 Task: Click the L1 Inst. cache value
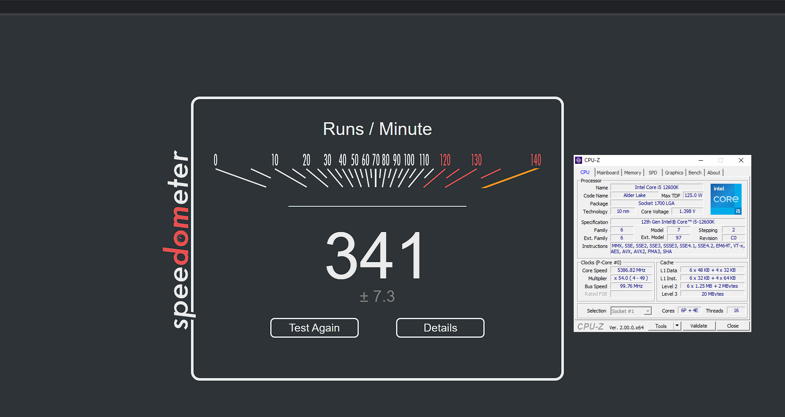712,278
